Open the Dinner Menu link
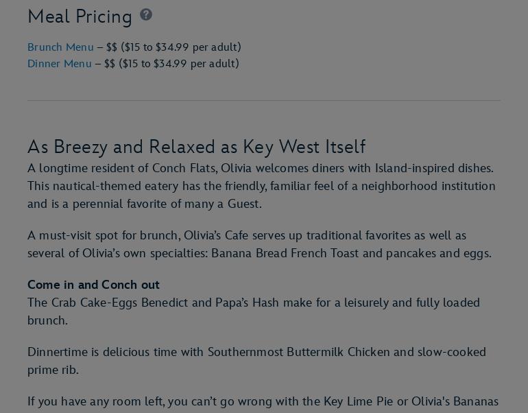Screen dimensions: 528x413 point(59,64)
